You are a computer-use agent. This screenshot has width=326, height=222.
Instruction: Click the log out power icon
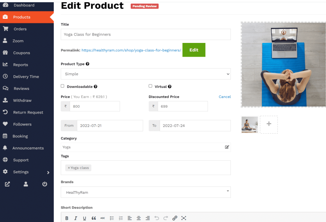(x=45, y=184)
